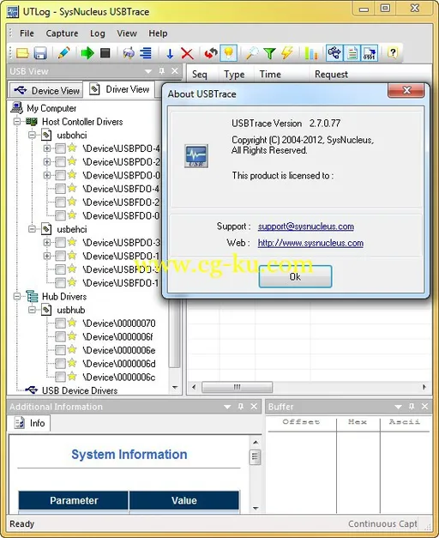Collapse the usbehci driver node

pyautogui.click(x=32, y=229)
